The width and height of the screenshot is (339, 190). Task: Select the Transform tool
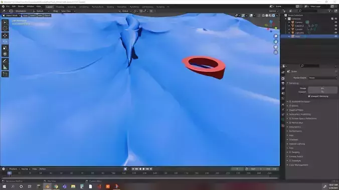pos(5,54)
